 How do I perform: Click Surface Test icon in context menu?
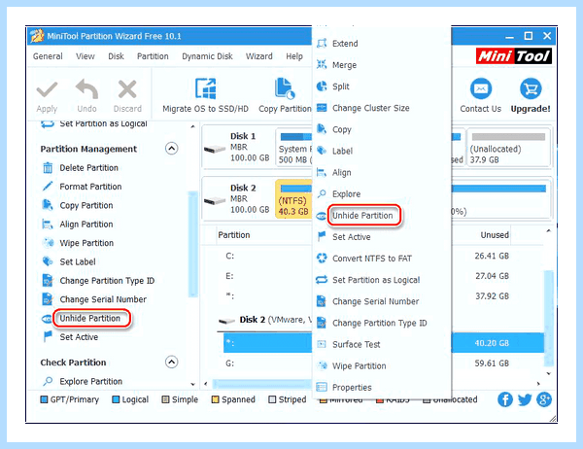click(322, 344)
